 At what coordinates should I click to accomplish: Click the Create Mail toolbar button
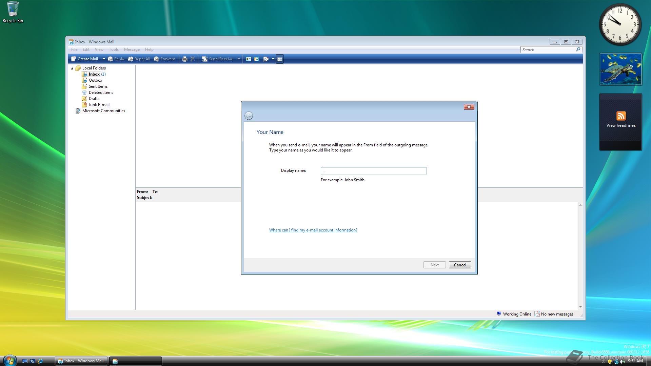(84, 59)
